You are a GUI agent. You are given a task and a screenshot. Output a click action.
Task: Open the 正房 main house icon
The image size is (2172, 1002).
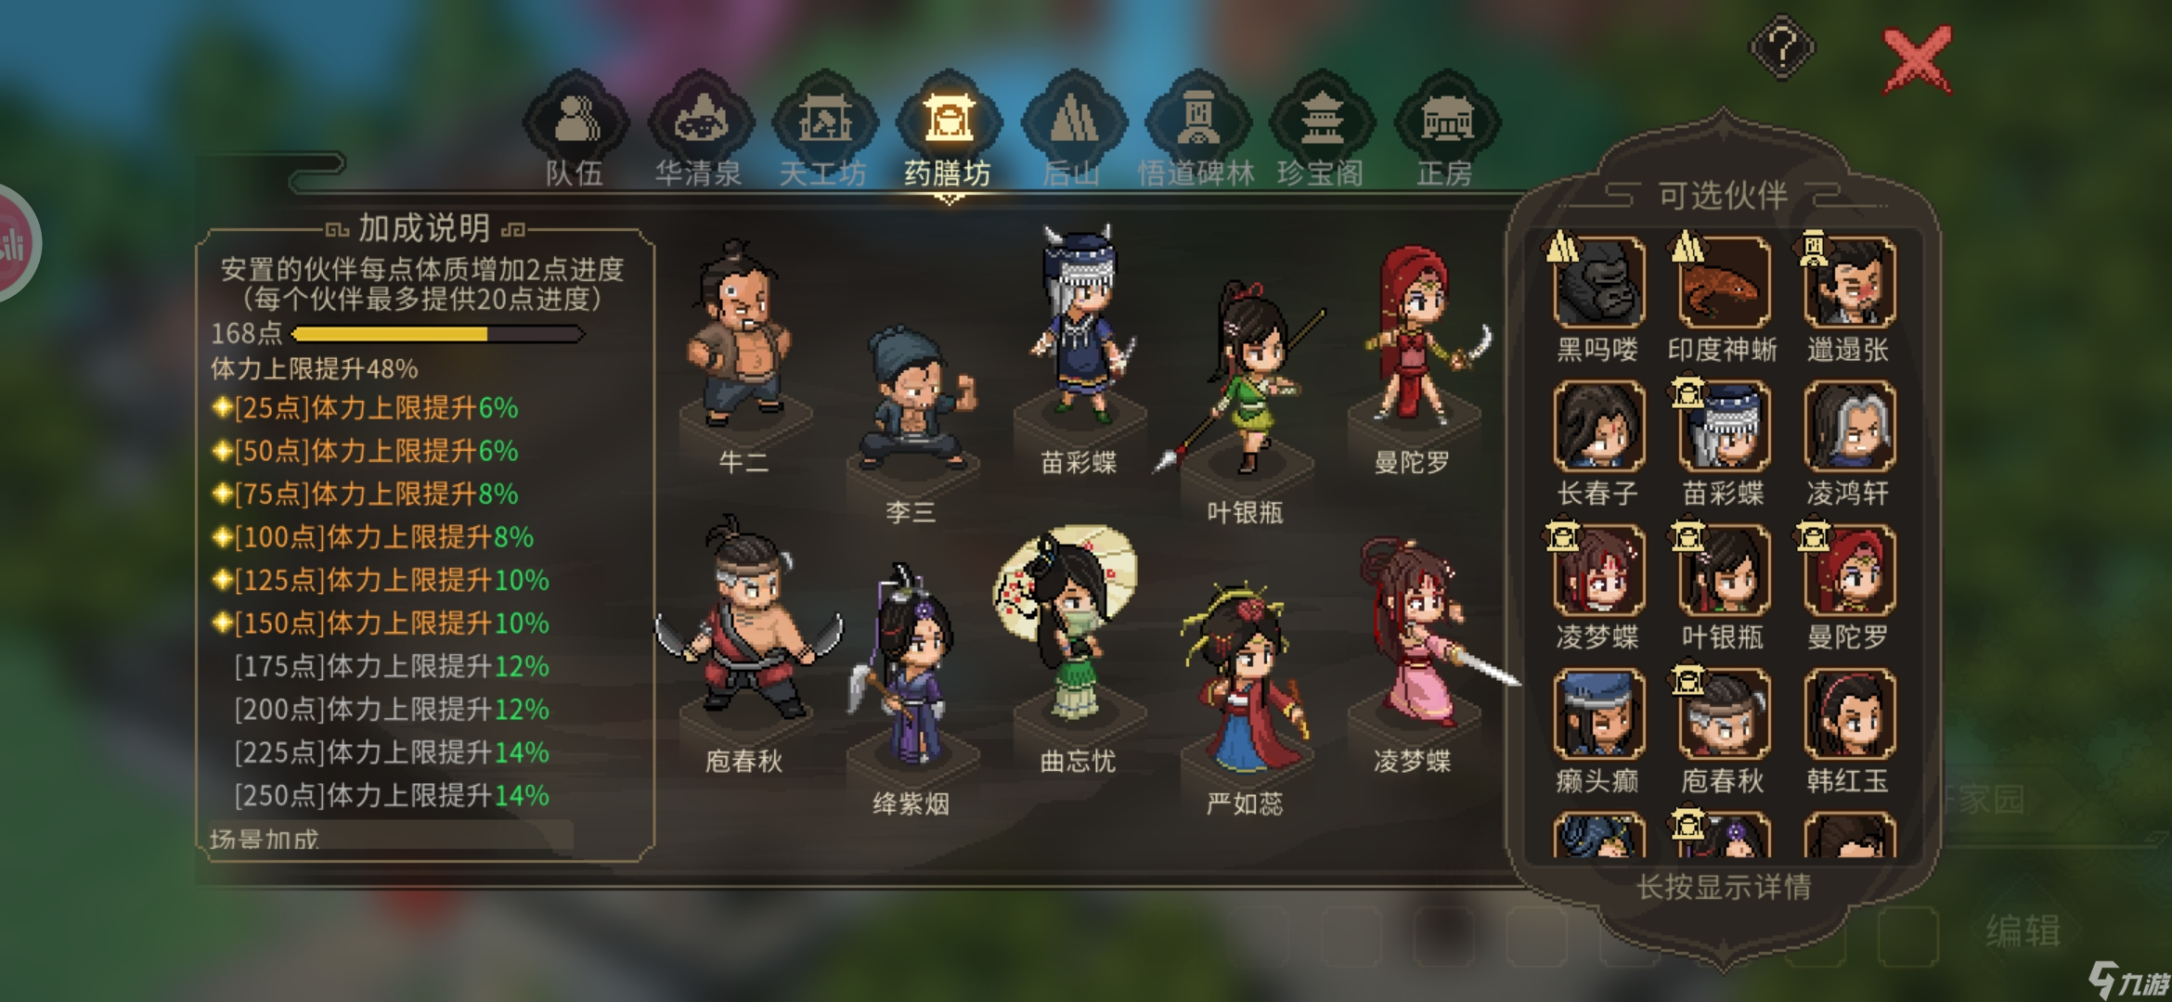click(x=1447, y=122)
